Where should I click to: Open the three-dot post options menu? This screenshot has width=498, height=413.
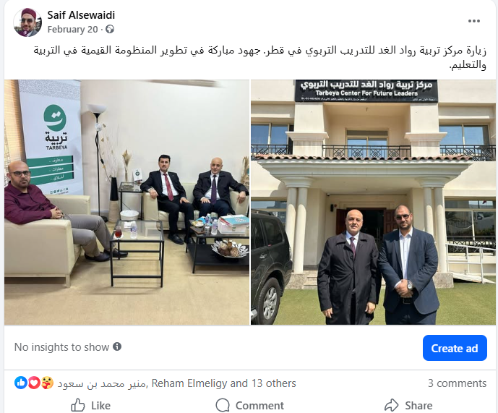474,21
